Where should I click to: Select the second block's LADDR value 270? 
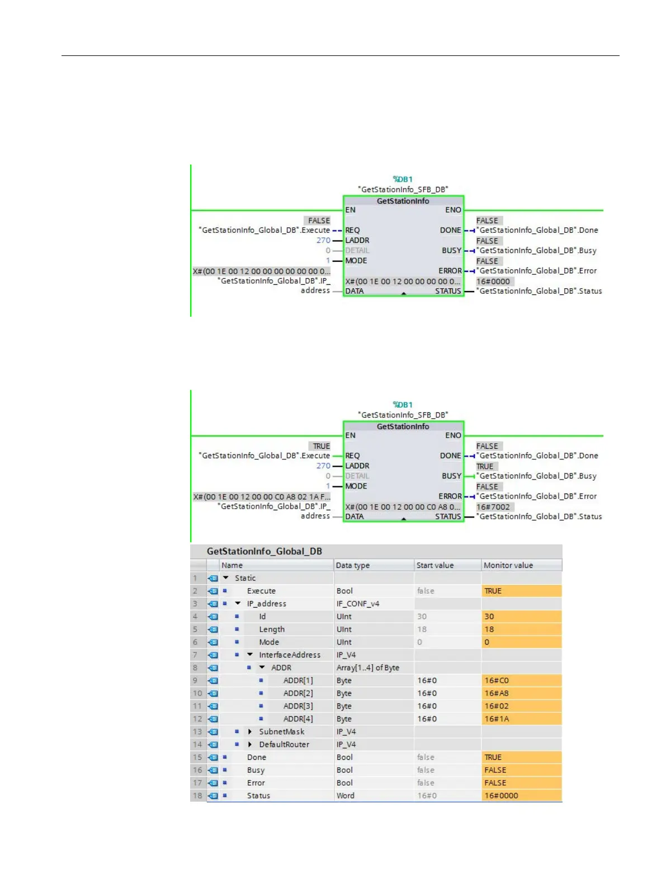tap(323, 466)
